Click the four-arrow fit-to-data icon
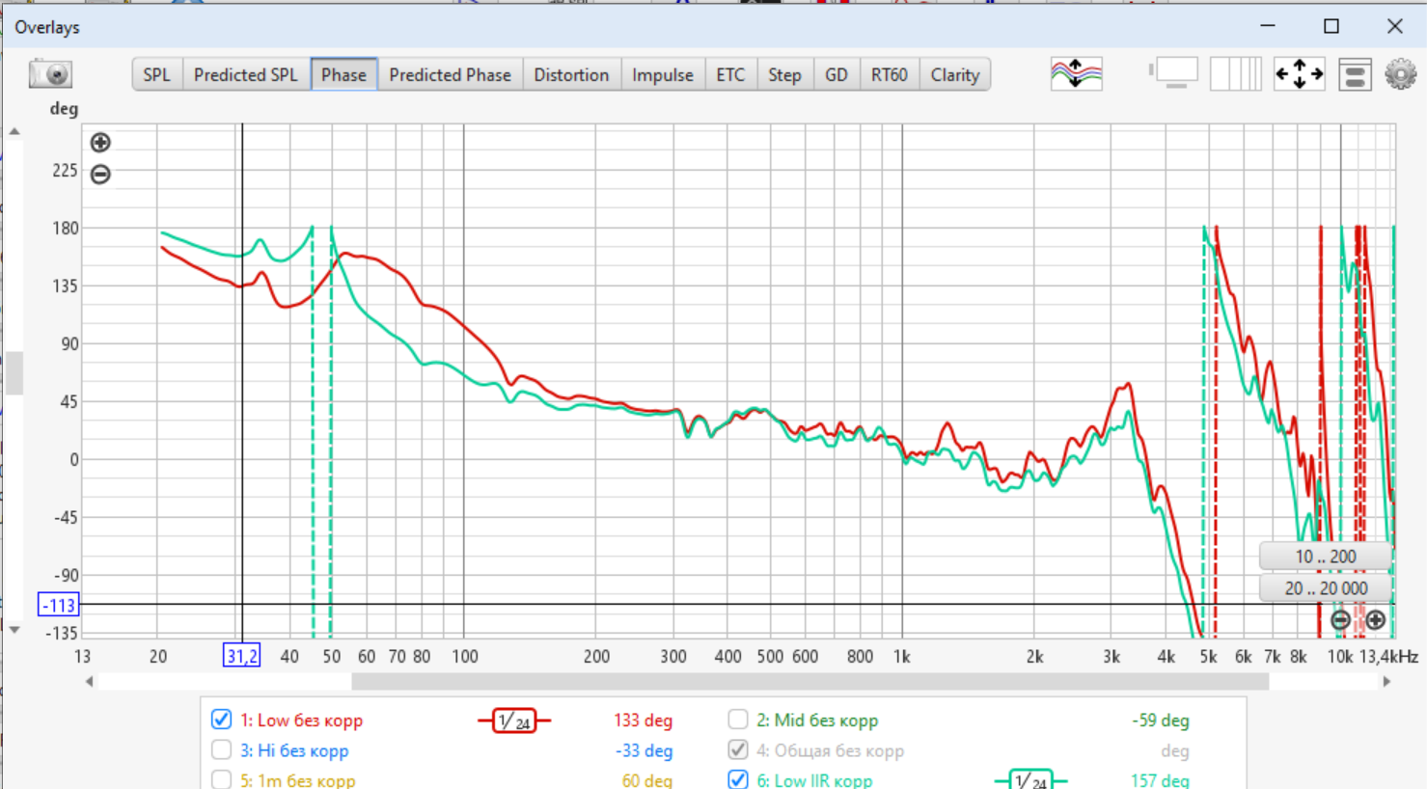Viewport: 1427px width, 789px height. pos(1299,74)
